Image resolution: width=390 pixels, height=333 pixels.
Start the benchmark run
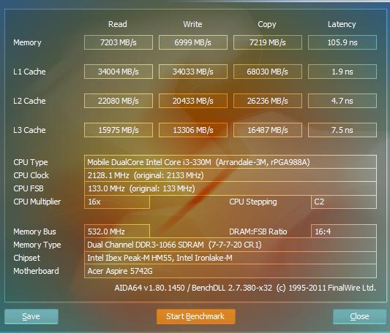point(196,316)
